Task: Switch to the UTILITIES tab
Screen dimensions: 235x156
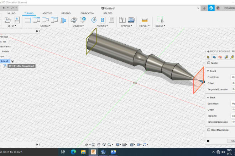Action: pos(108,13)
